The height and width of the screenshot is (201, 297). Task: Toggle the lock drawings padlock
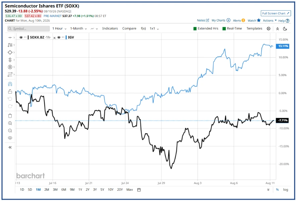click(x=10, y=91)
